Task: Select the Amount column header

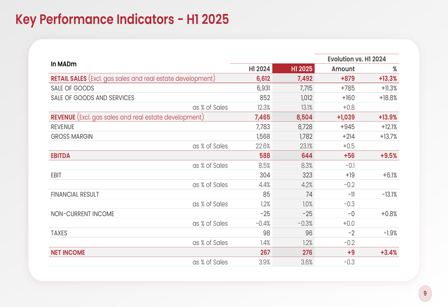Action: tap(343, 69)
